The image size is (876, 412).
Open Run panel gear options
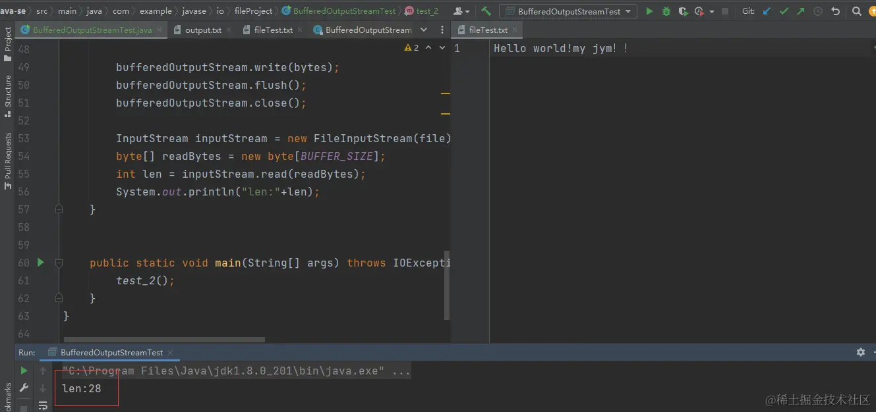coord(860,352)
